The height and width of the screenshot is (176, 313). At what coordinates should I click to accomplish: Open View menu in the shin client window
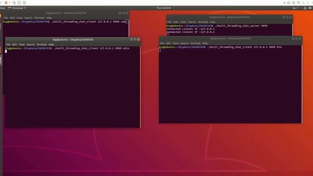(22, 44)
